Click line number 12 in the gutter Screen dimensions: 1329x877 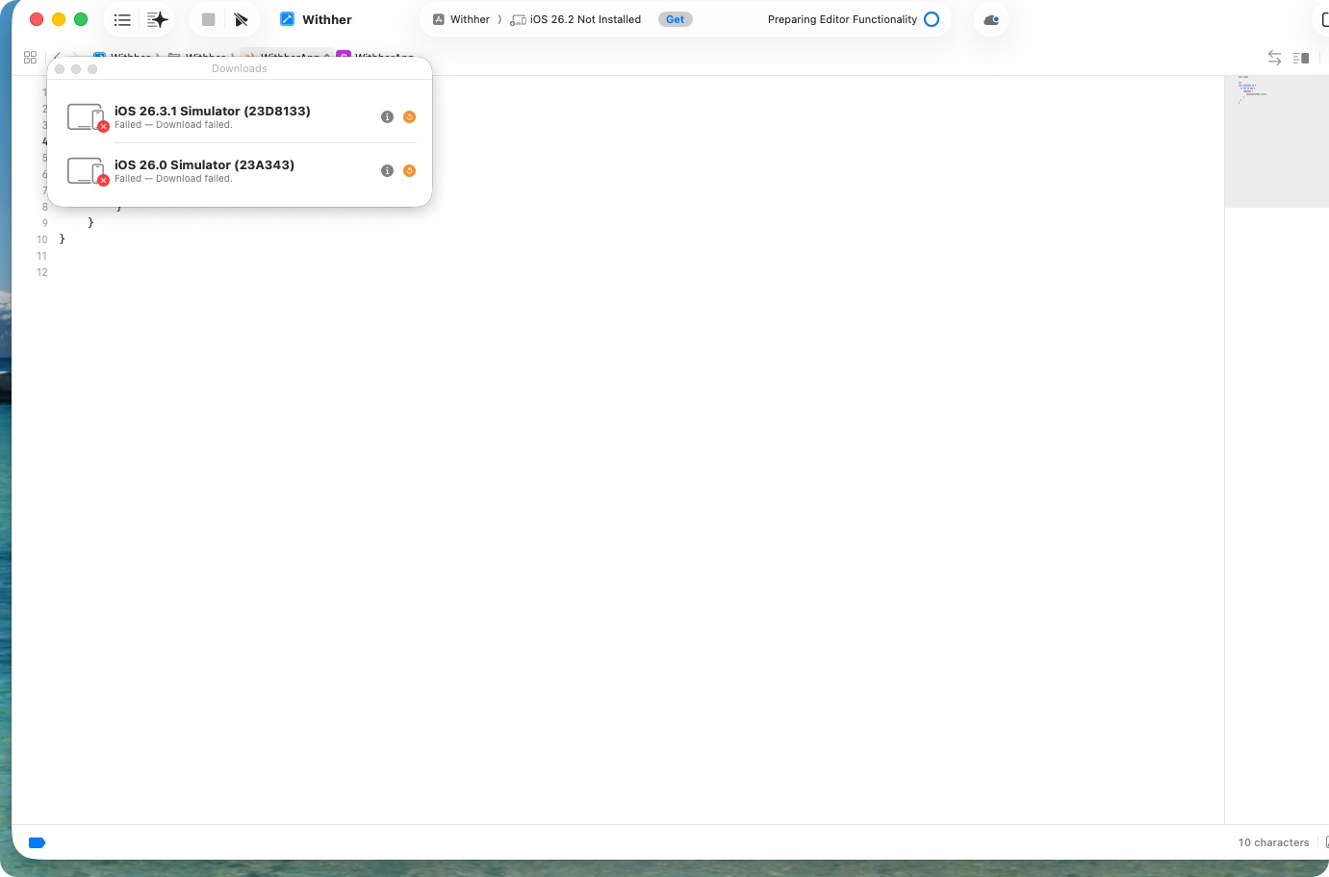point(42,272)
